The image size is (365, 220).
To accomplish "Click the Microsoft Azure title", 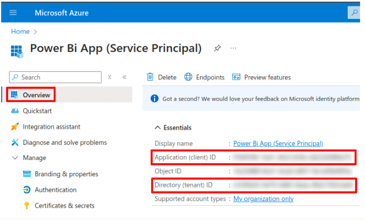I will (x=62, y=13).
